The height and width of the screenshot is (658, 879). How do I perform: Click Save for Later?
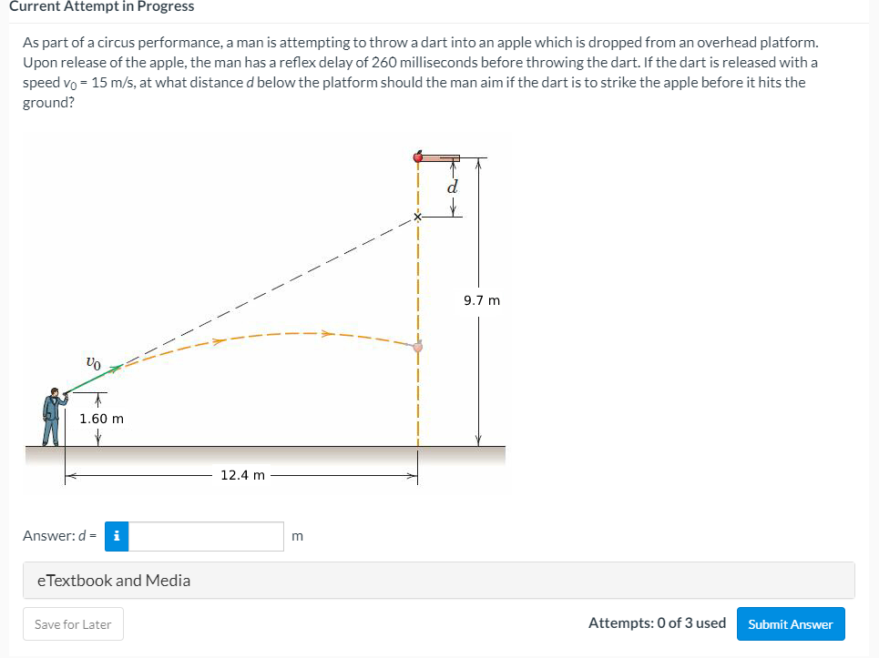click(72, 623)
